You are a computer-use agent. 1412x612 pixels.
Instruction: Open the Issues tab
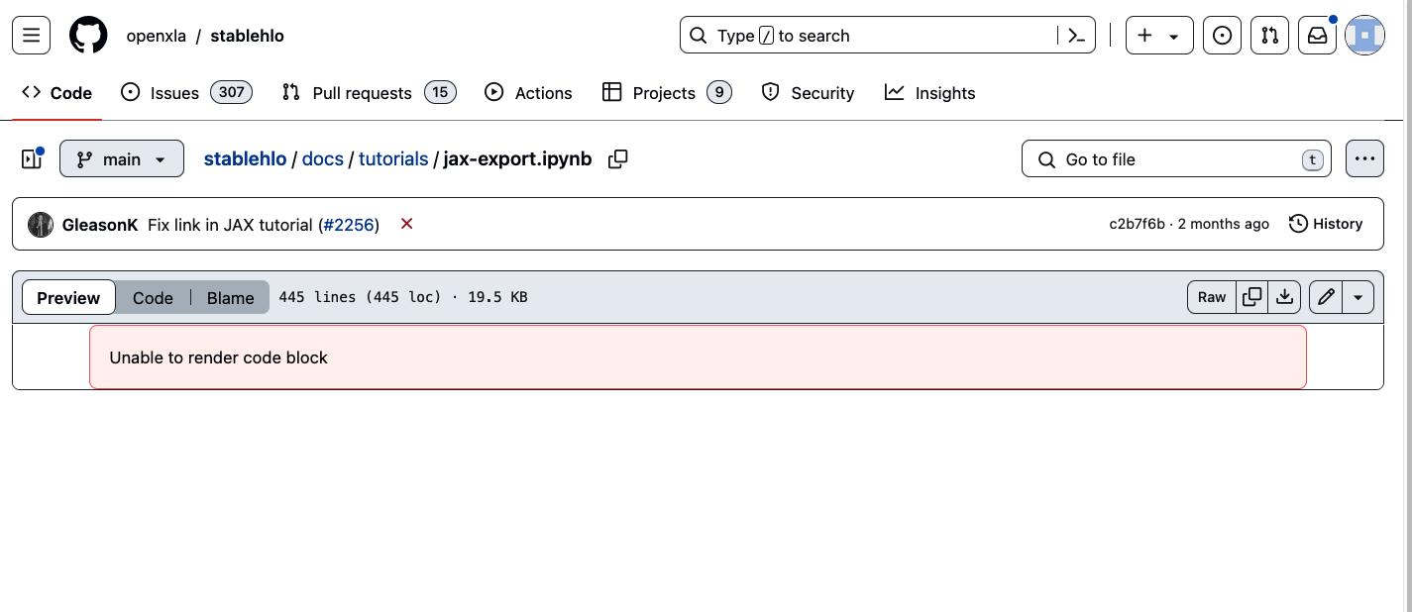tap(186, 93)
